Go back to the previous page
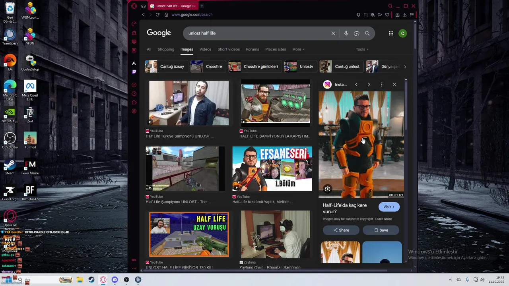 tap(143, 15)
